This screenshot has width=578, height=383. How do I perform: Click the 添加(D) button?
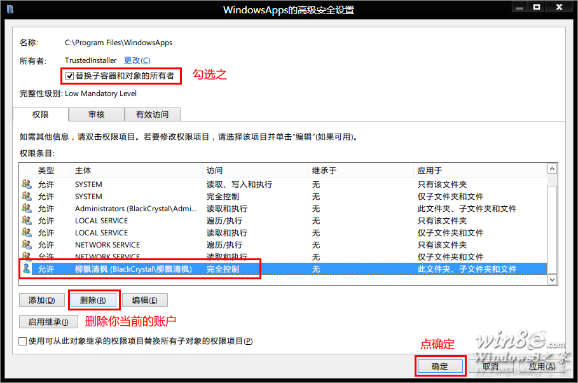tap(42, 300)
